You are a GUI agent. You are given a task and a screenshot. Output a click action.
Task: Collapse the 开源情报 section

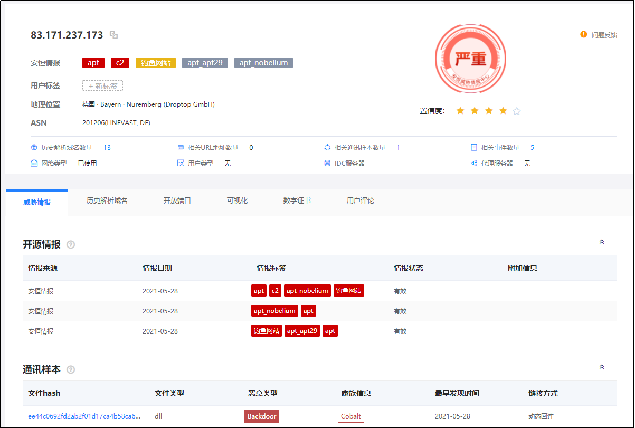click(x=602, y=242)
